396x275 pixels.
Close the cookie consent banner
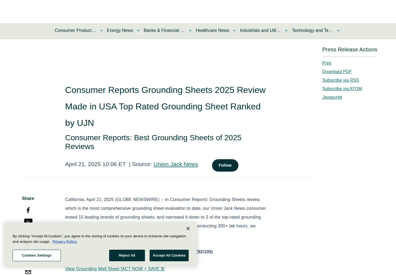[188, 229]
